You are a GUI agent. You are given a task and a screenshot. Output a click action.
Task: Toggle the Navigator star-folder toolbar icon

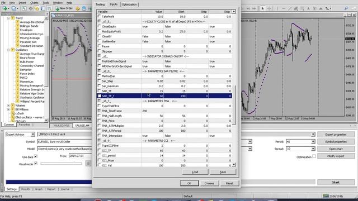(x=36, y=9)
